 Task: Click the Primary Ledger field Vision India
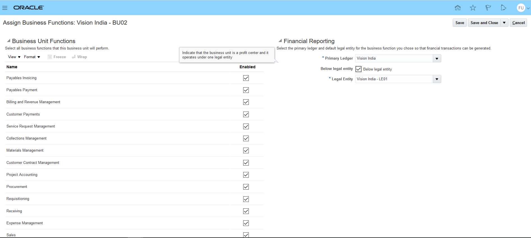(x=394, y=58)
